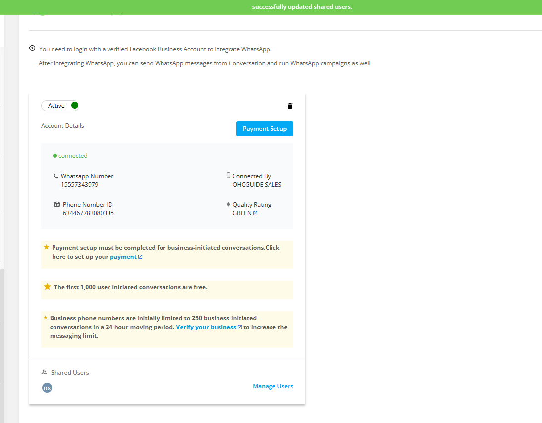Image resolution: width=542 pixels, height=423 pixels.
Task: Toggle the Active status switch
Action: coord(60,106)
